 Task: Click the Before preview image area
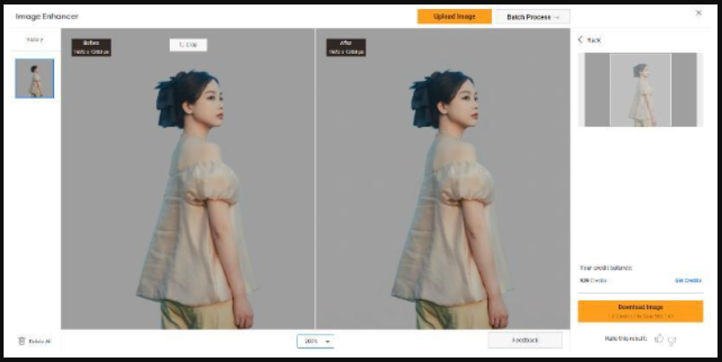point(188,198)
